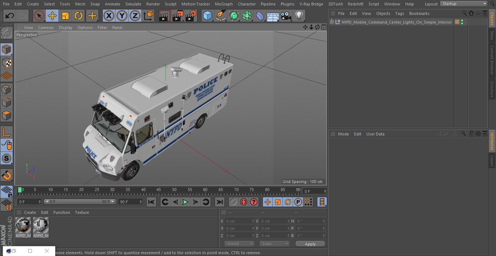This screenshot has width=496, height=256.
Task: Open the Structure side tab
Action: point(492,89)
